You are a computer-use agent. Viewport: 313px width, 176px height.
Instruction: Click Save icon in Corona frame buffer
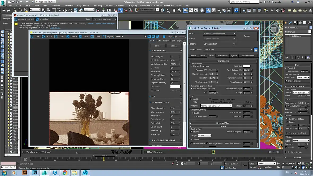(32, 37)
